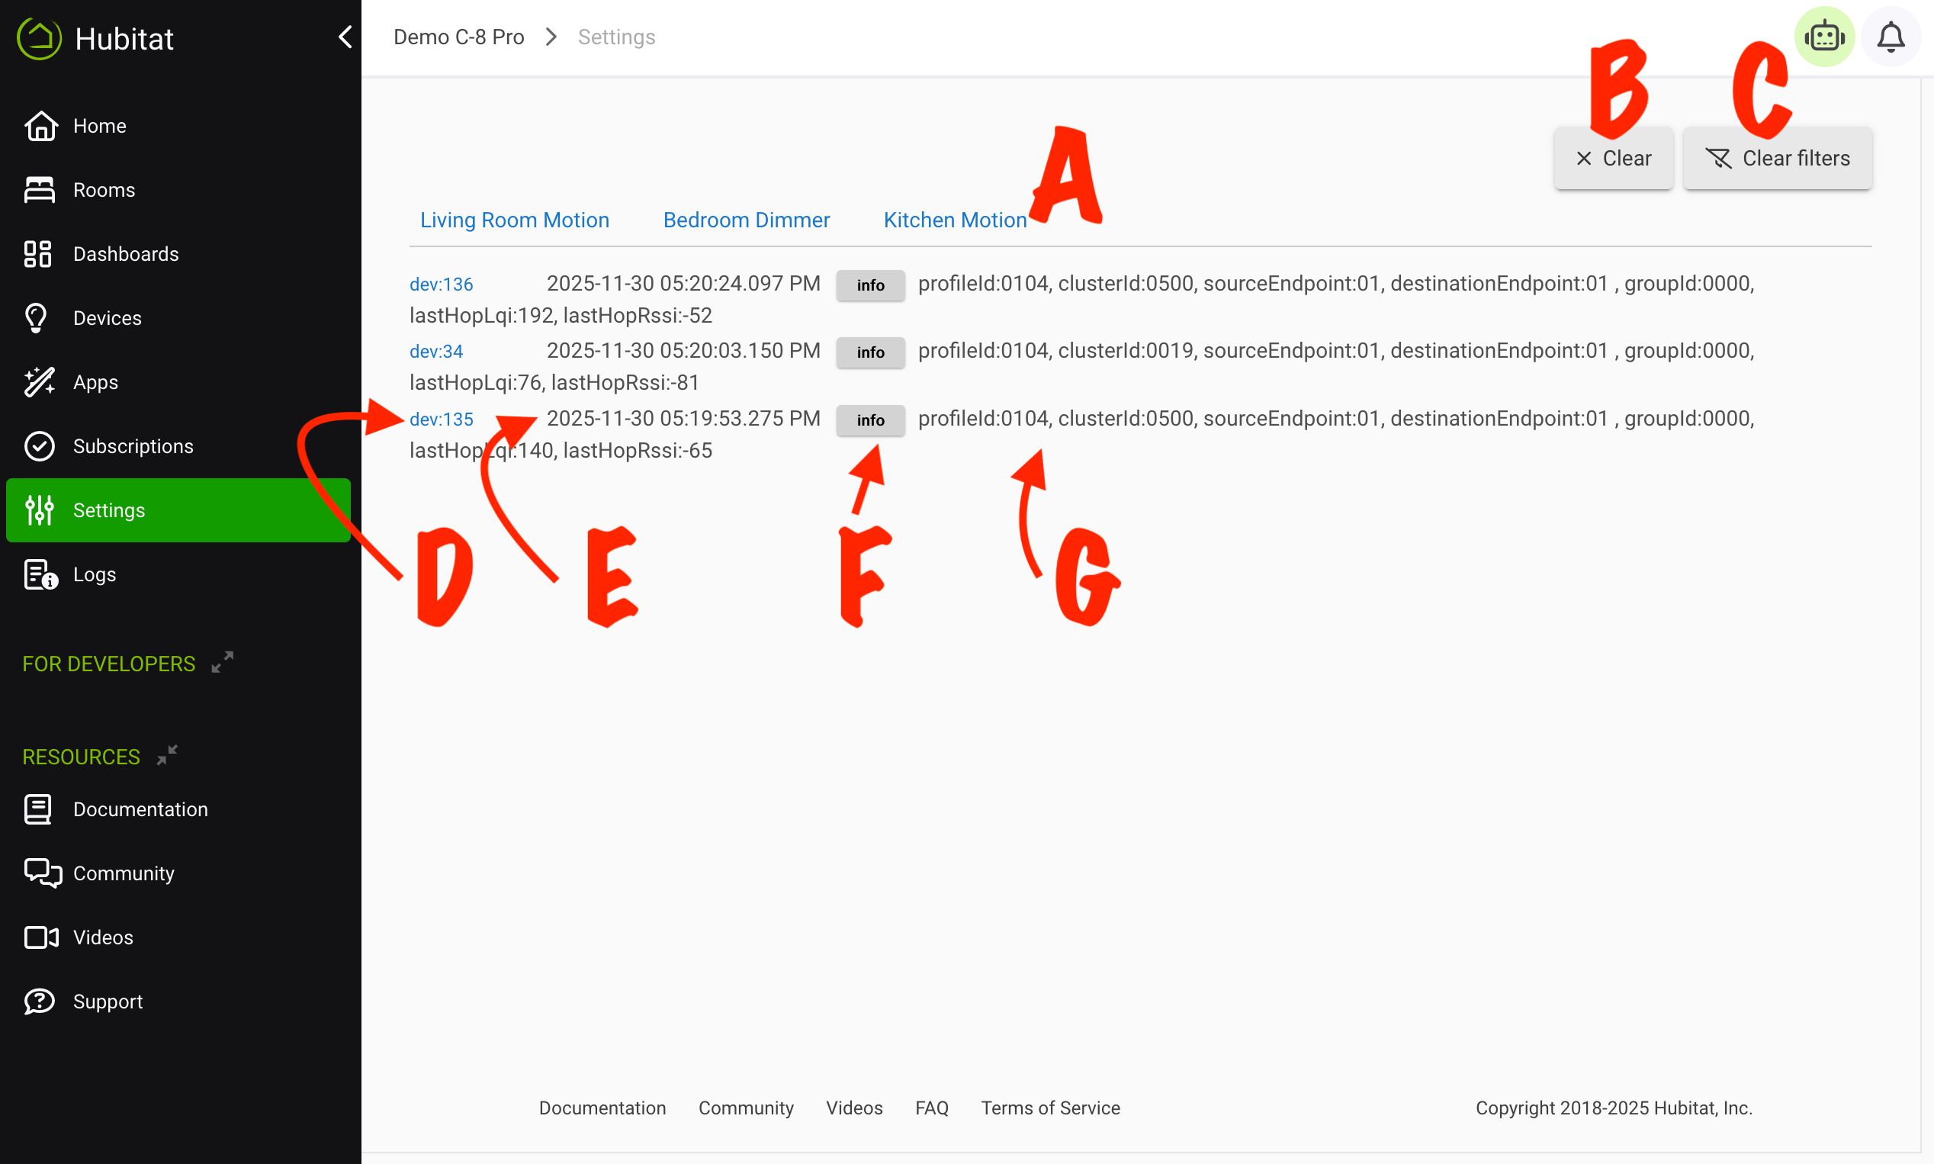
Task: Click the timestamp 2025-11-30 05:19:53.275 PM
Action: 683,418
